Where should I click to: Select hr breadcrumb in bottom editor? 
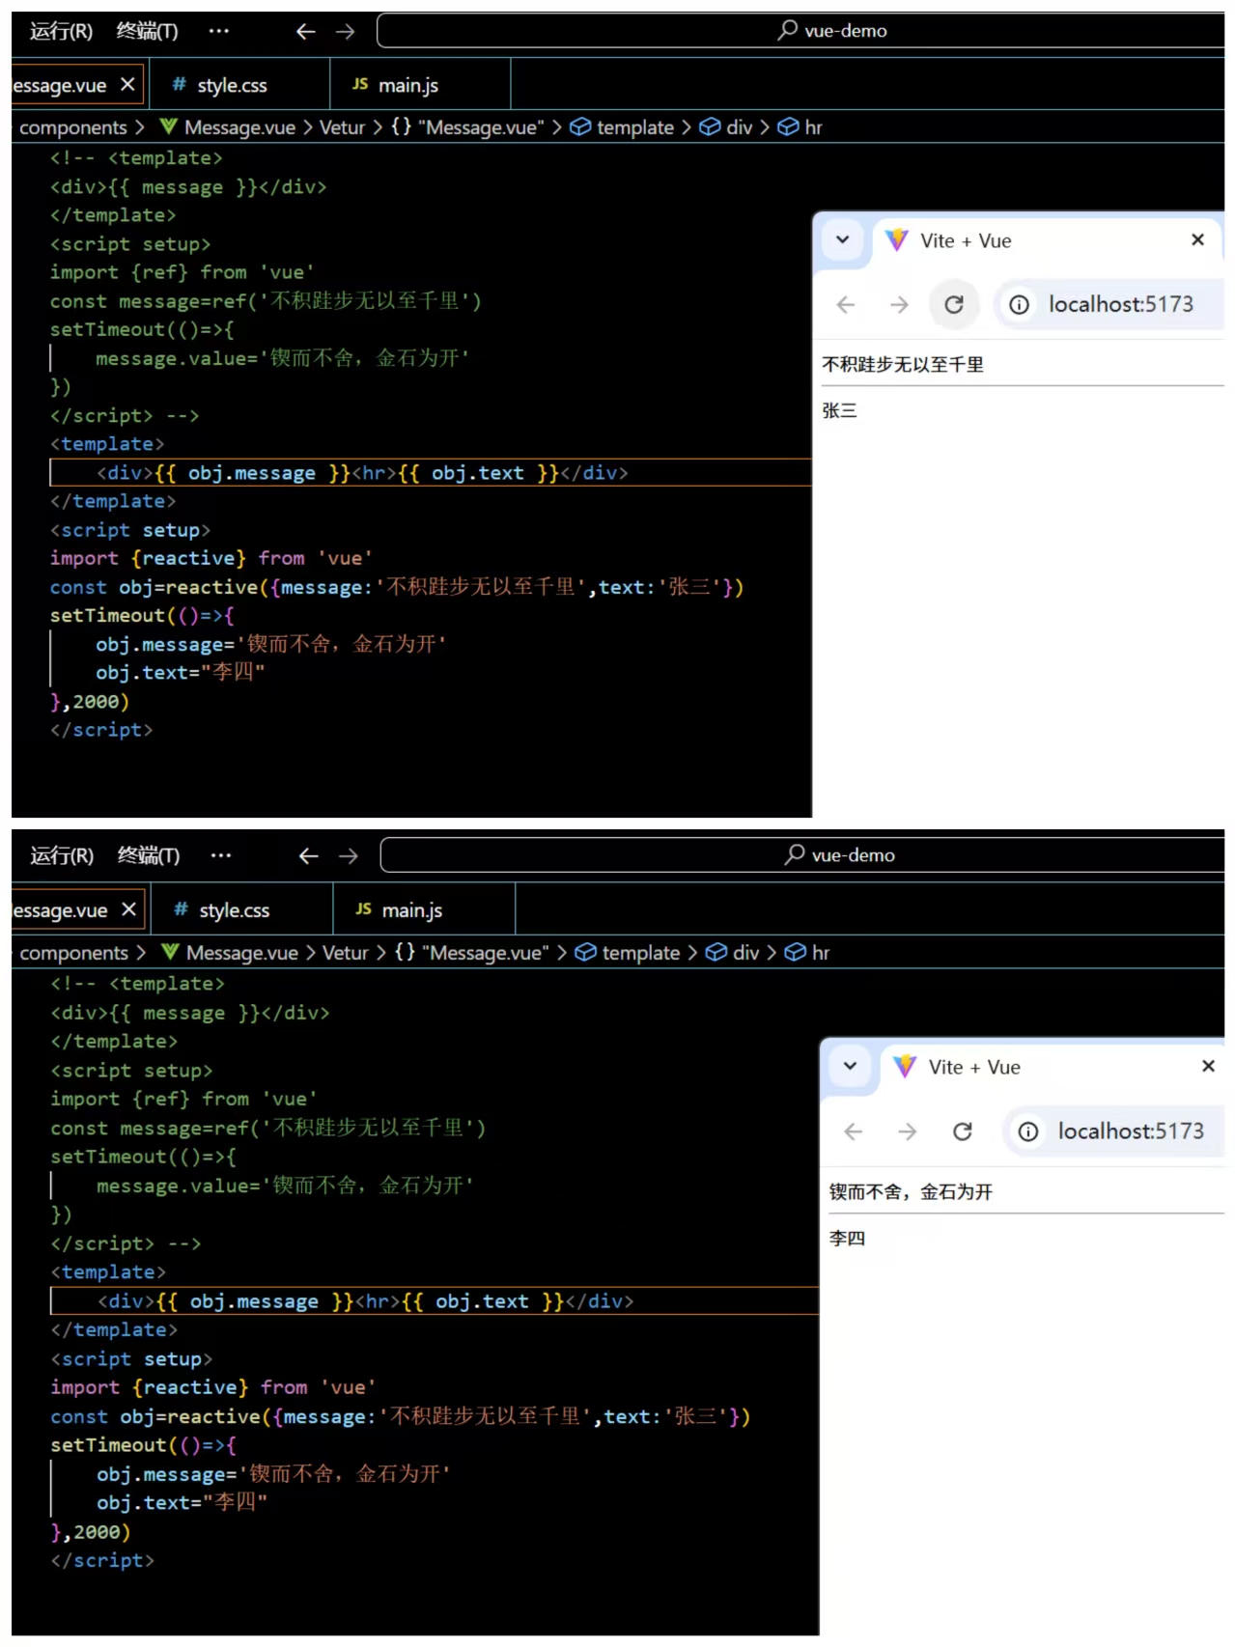coord(807,954)
